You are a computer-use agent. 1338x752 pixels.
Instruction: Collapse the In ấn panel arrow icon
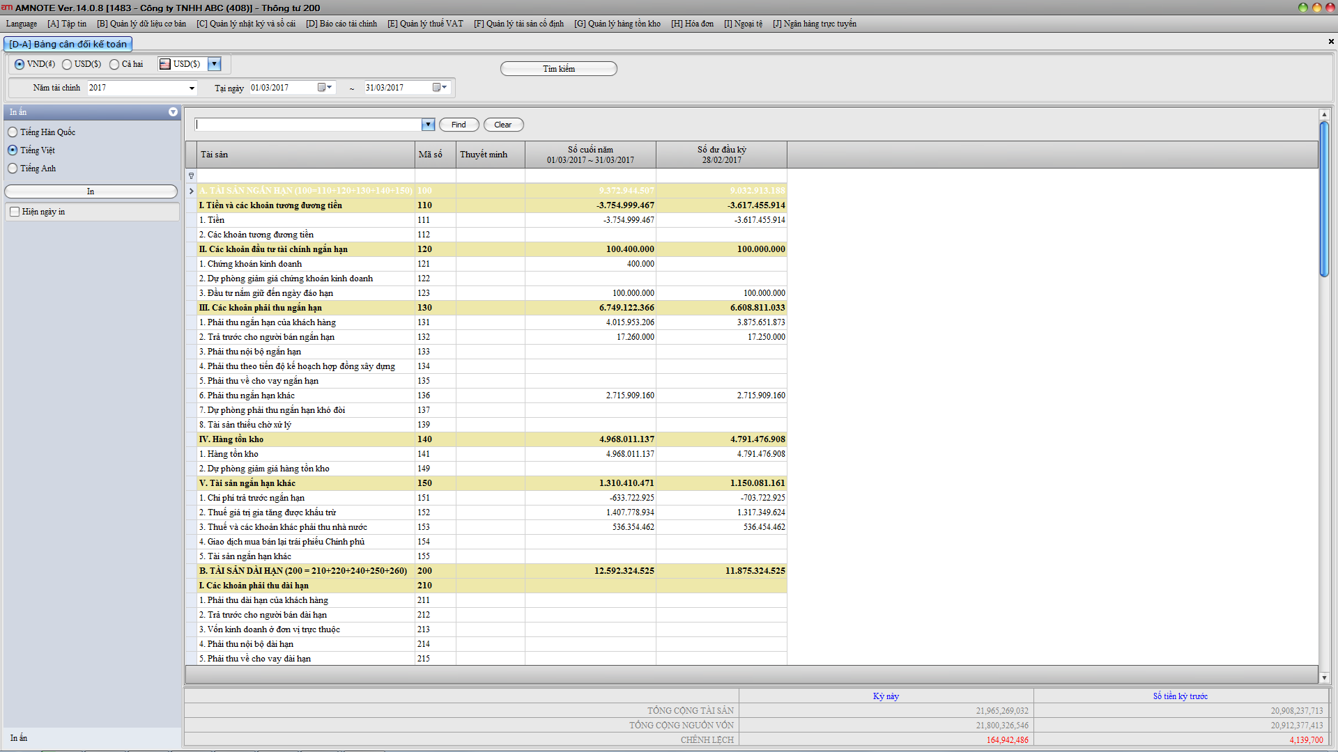pyautogui.click(x=173, y=112)
